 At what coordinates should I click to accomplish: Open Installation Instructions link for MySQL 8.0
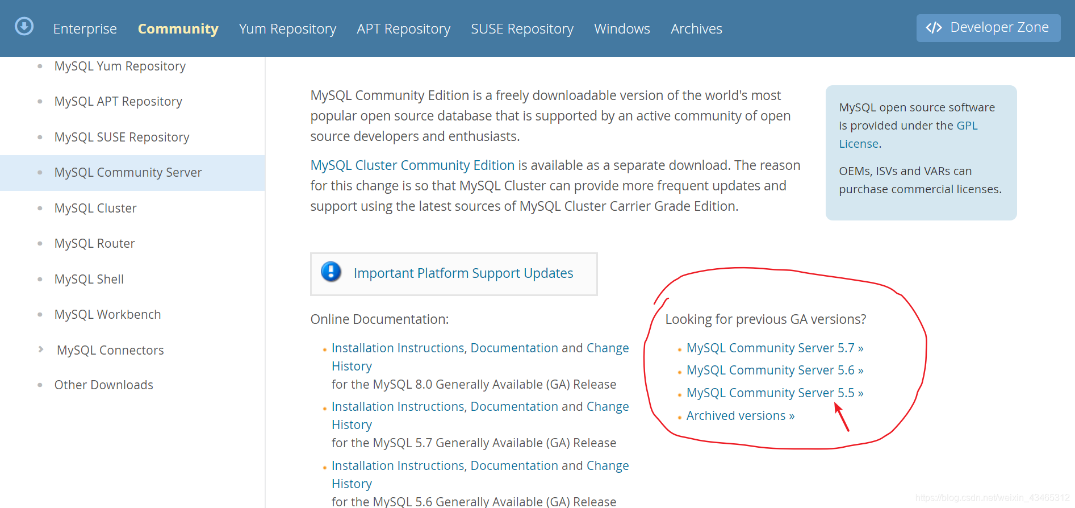click(x=398, y=348)
